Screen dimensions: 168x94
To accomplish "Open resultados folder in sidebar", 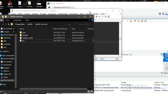I will (7, 44).
